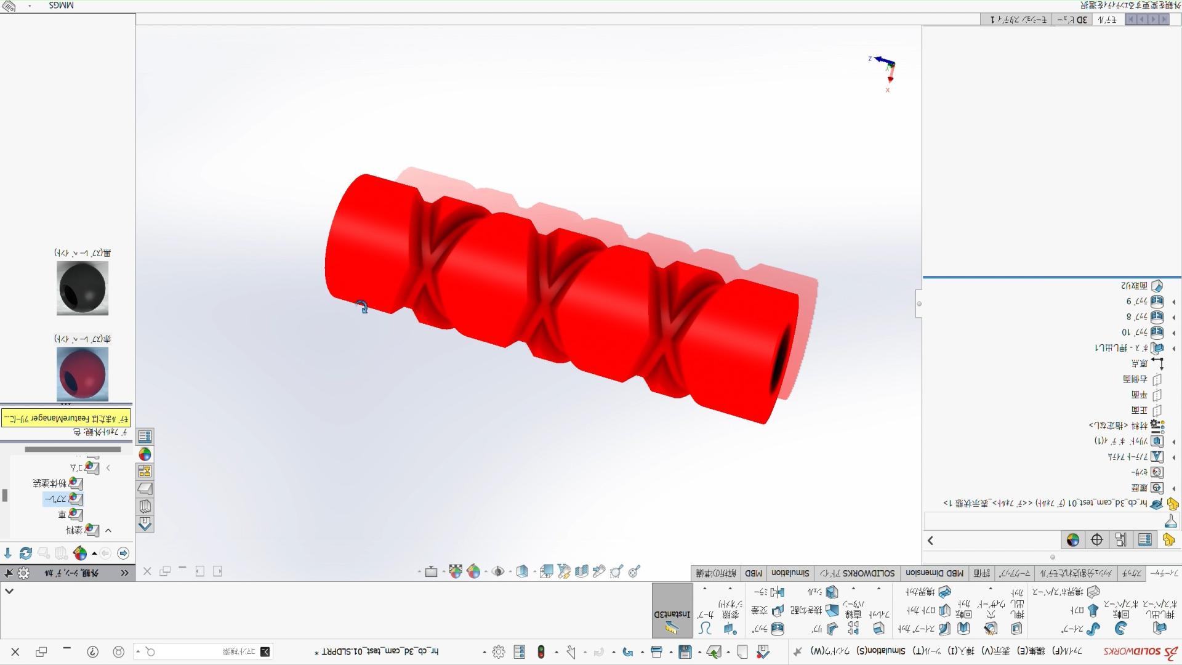This screenshot has width=1182, height=665.
Task: Click the ミラー mirror tool icon
Action: [x=778, y=592]
